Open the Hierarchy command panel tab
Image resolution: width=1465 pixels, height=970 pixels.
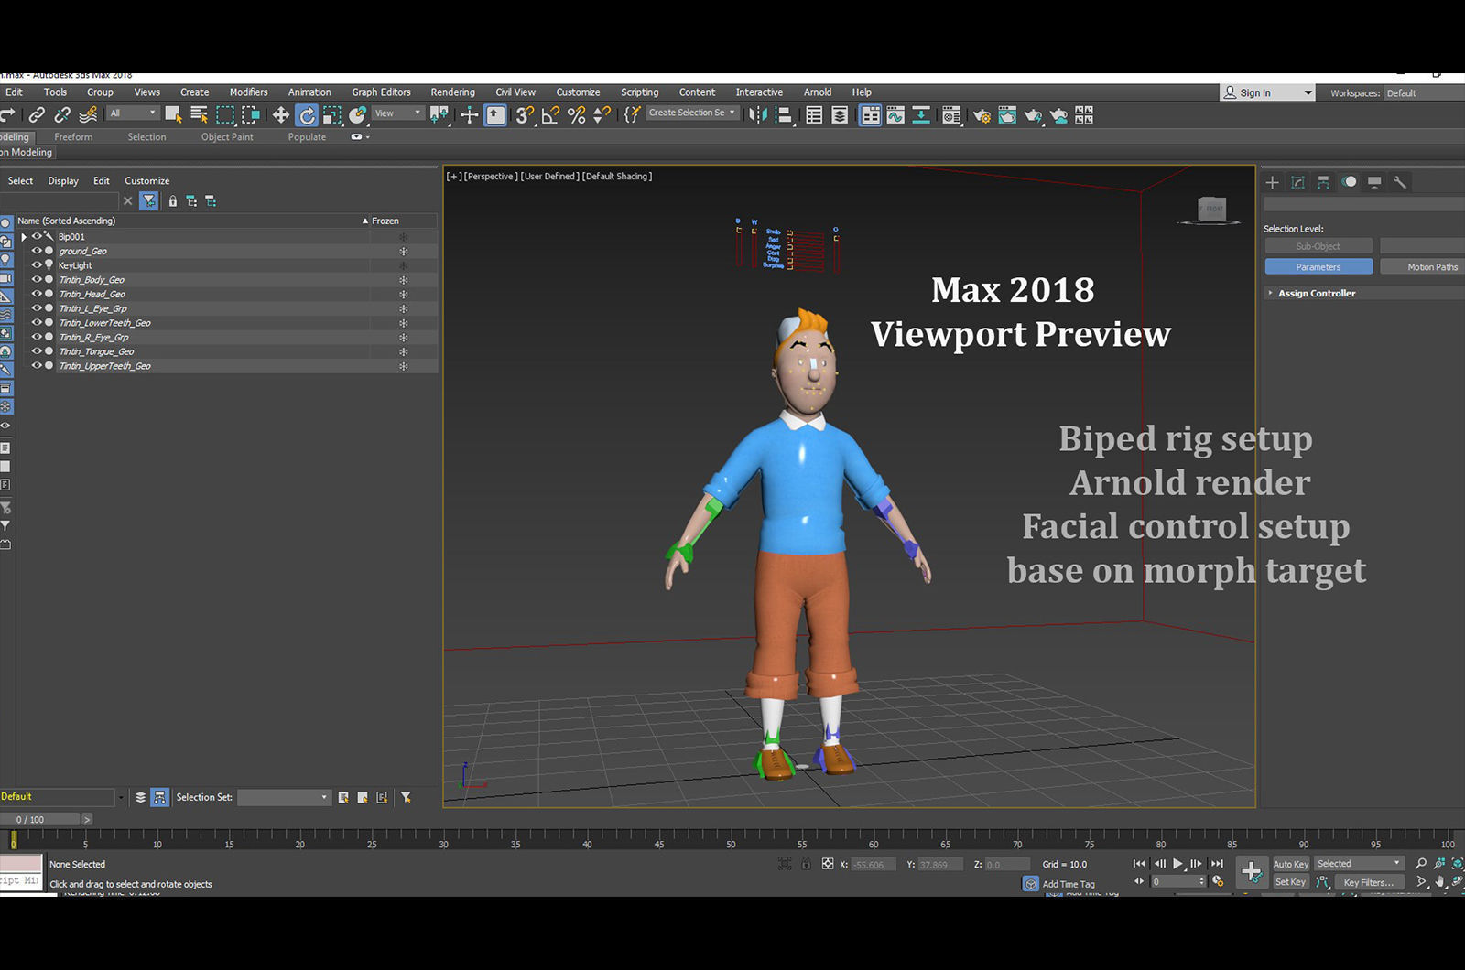pyautogui.click(x=1323, y=182)
